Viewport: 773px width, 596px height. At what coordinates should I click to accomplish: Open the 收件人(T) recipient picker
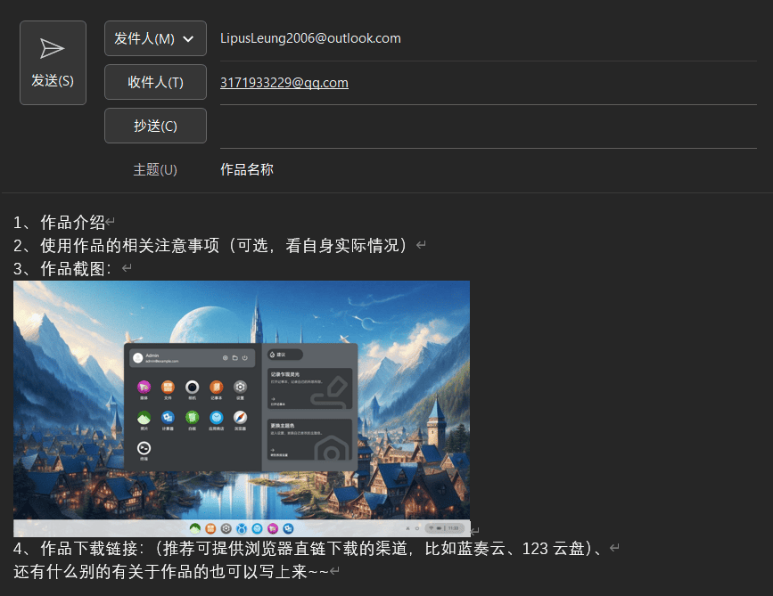tap(155, 82)
